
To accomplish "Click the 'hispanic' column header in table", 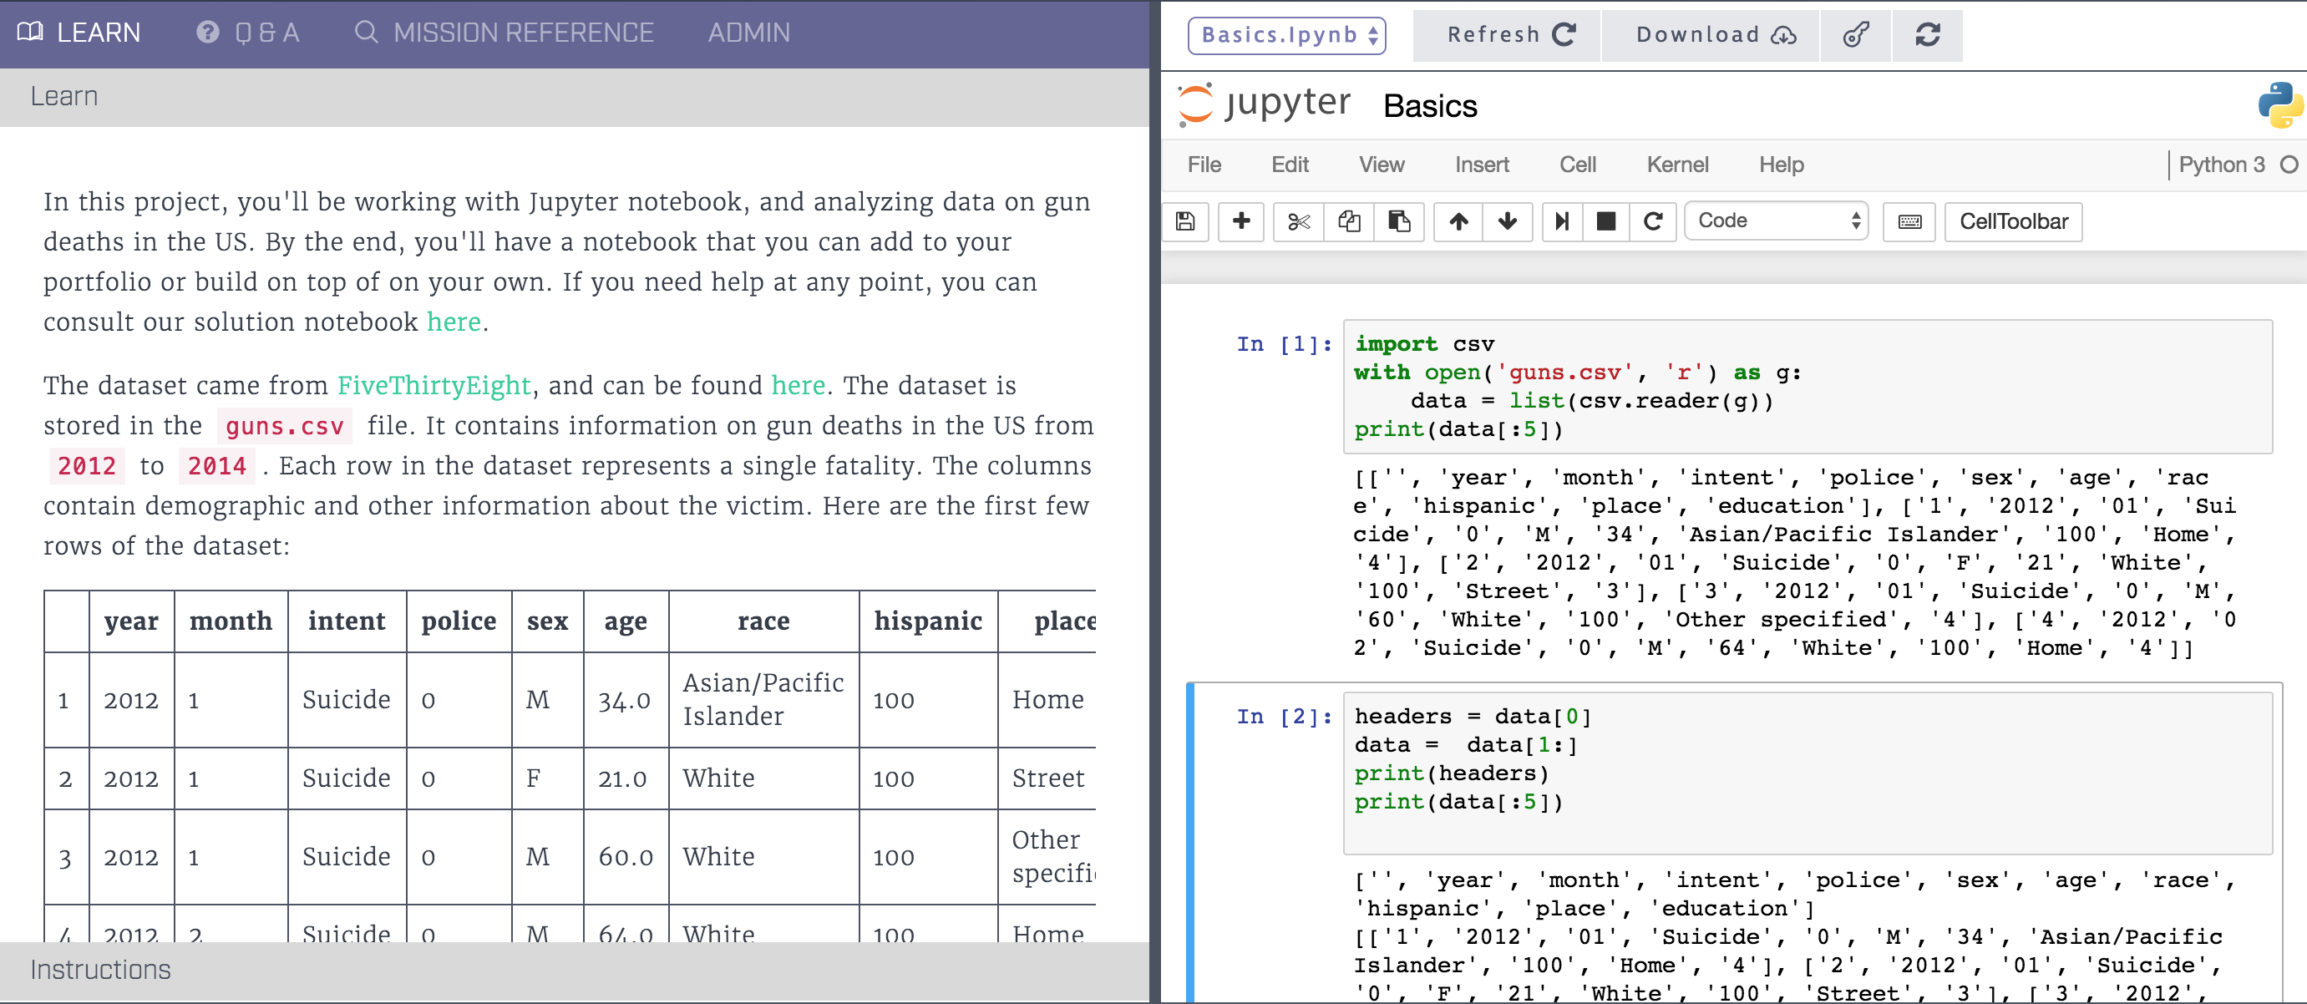I will tap(928, 621).
